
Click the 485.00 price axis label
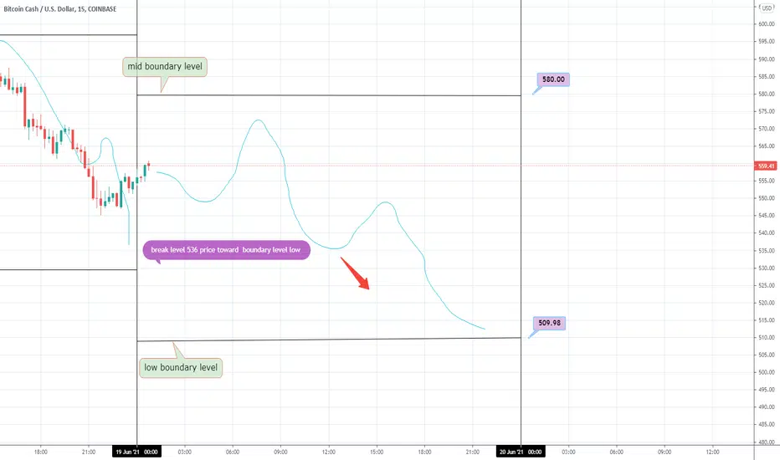coord(767,425)
